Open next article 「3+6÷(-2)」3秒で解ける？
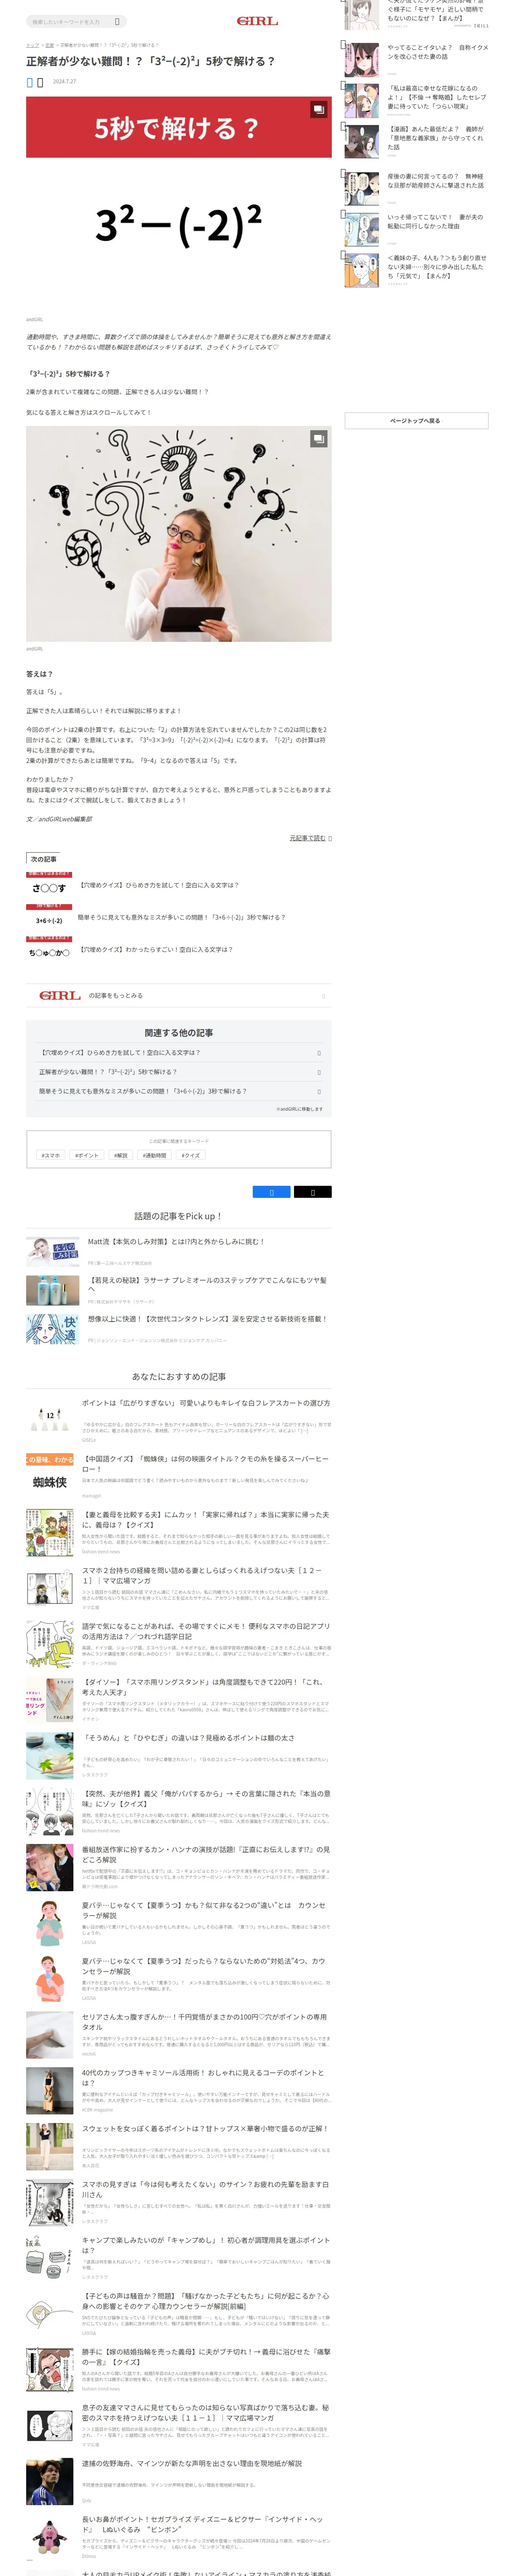The width and height of the screenshot is (515, 2576). click(181, 917)
